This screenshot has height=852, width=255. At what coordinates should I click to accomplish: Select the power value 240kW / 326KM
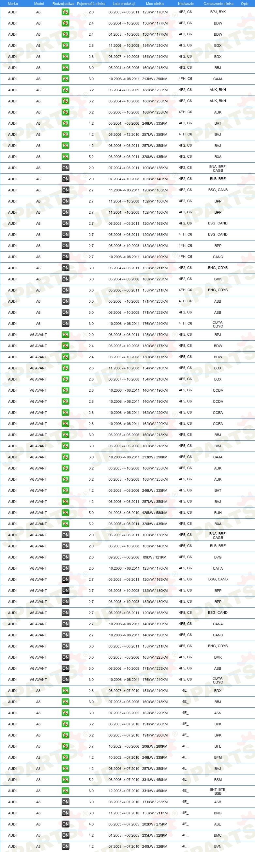pos(155,846)
